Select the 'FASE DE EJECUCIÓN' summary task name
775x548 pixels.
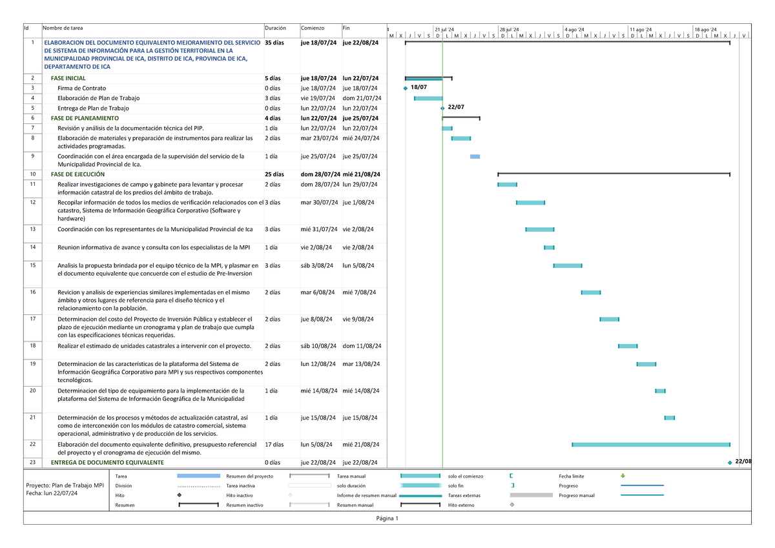(x=77, y=174)
